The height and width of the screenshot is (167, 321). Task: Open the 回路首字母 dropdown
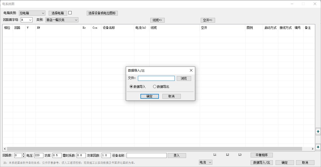pyautogui.click(x=26, y=20)
